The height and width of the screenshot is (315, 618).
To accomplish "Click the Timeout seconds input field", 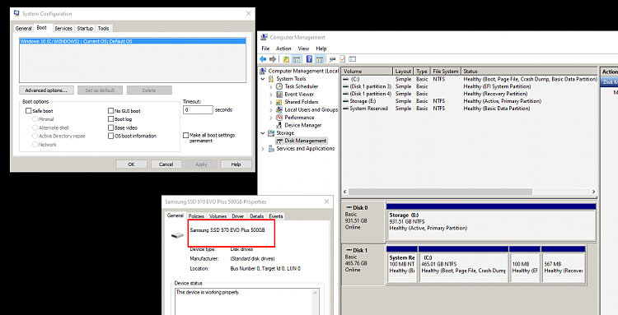I will coord(198,109).
